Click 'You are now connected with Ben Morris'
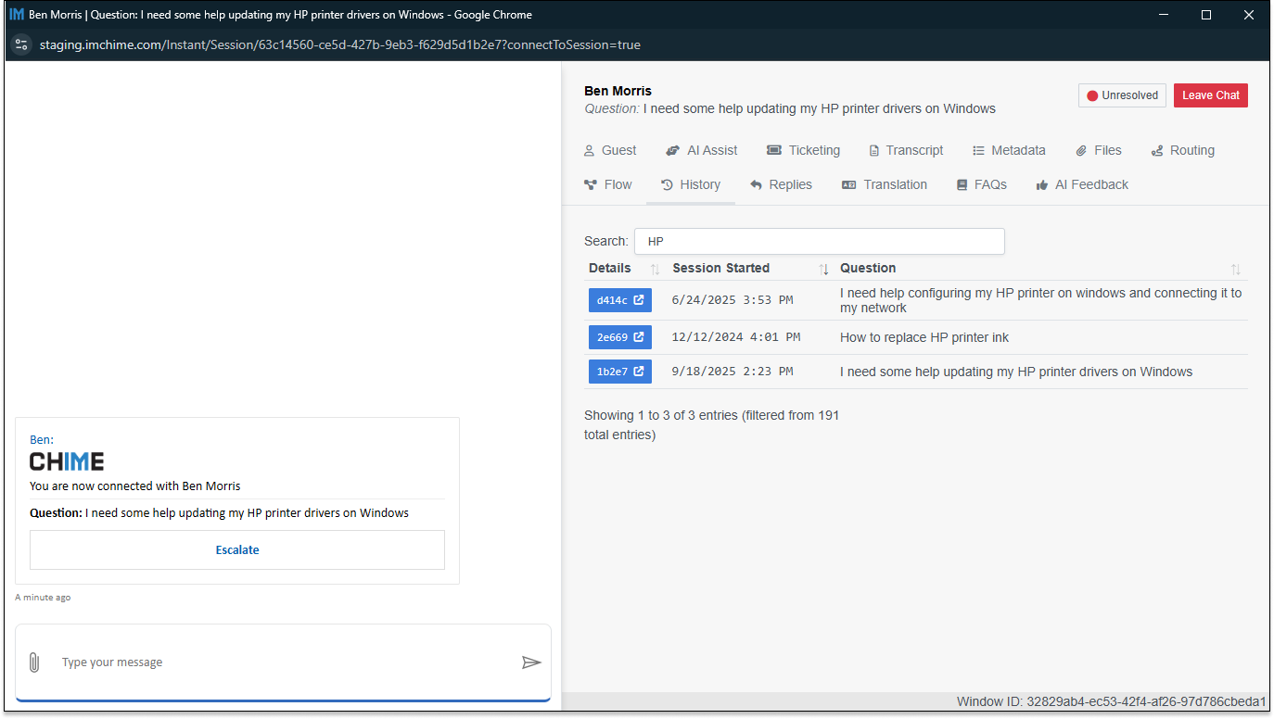Screen dimensions: 1274x719 [135, 486]
